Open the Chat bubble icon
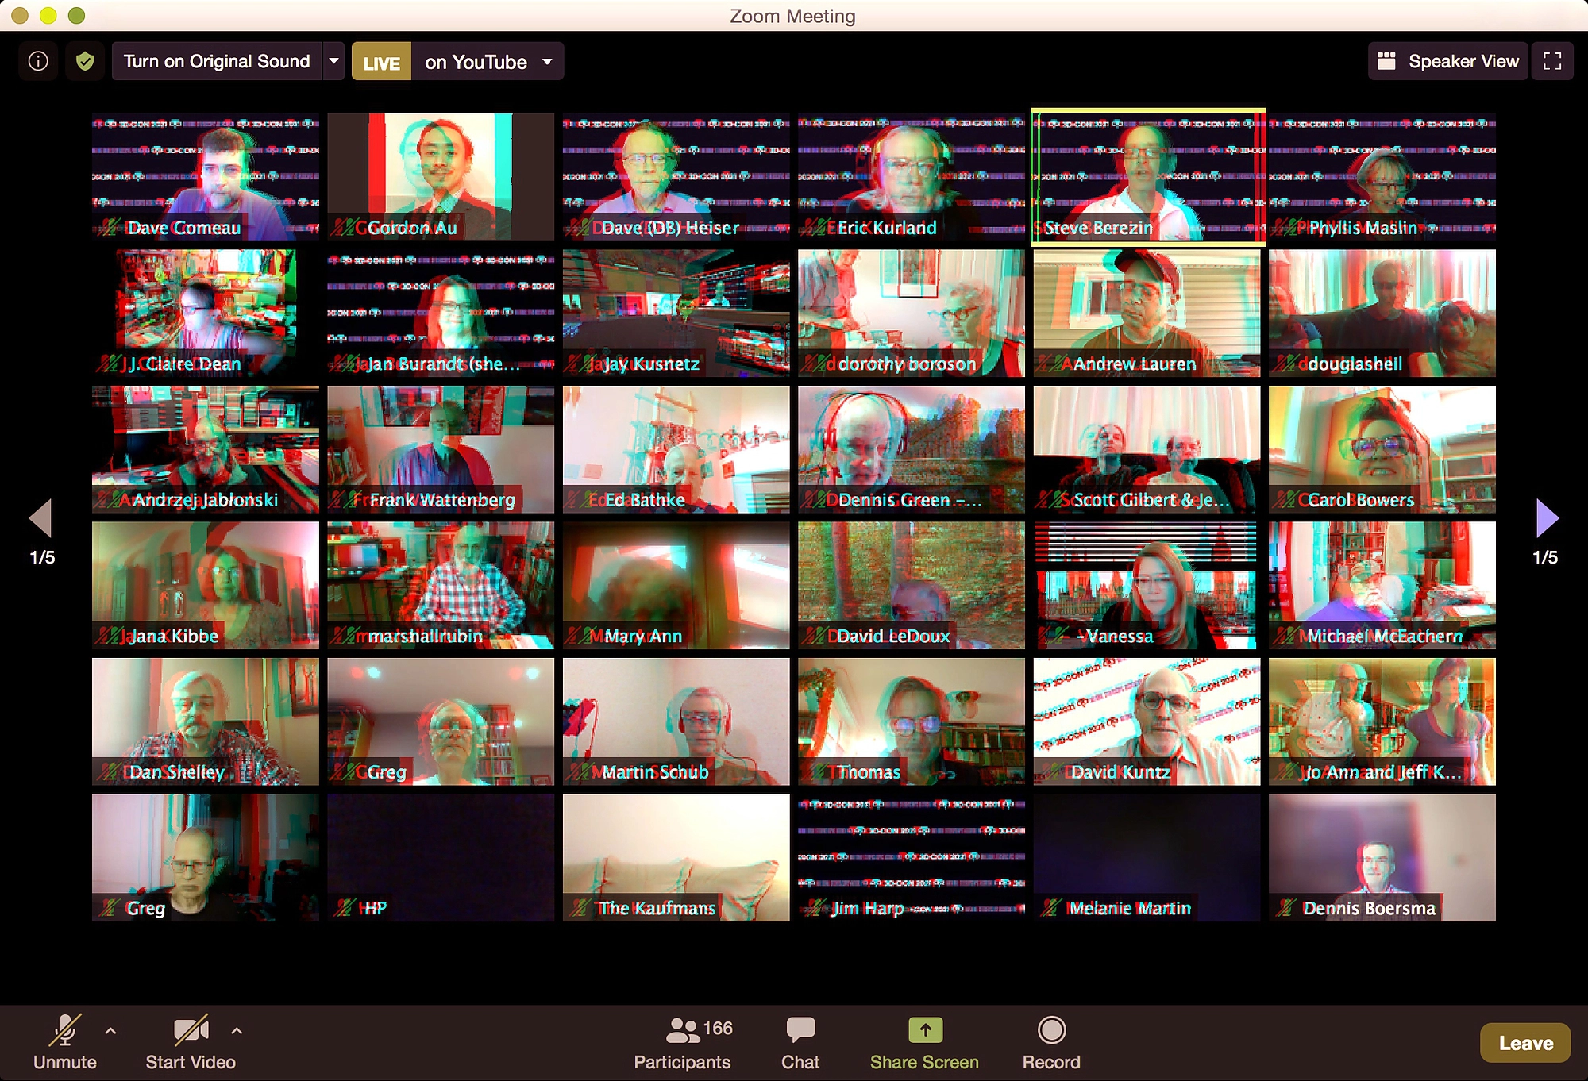This screenshot has height=1081, width=1588. pos(800,1030)
